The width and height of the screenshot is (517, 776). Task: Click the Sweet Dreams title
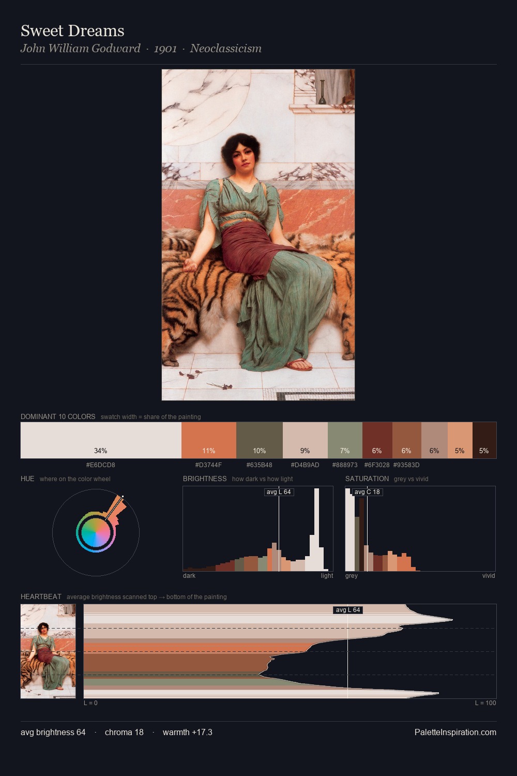(x=72, y=31)
